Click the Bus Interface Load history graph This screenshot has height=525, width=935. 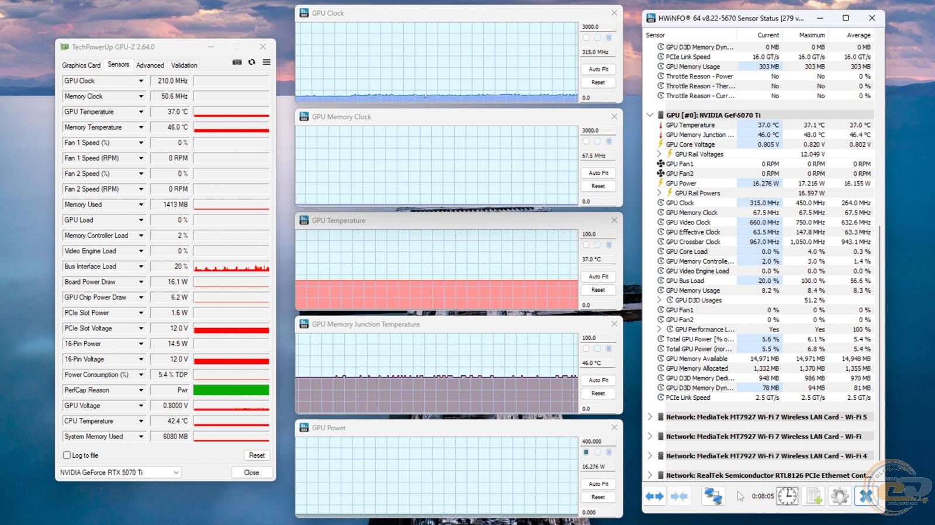[231, 267]
